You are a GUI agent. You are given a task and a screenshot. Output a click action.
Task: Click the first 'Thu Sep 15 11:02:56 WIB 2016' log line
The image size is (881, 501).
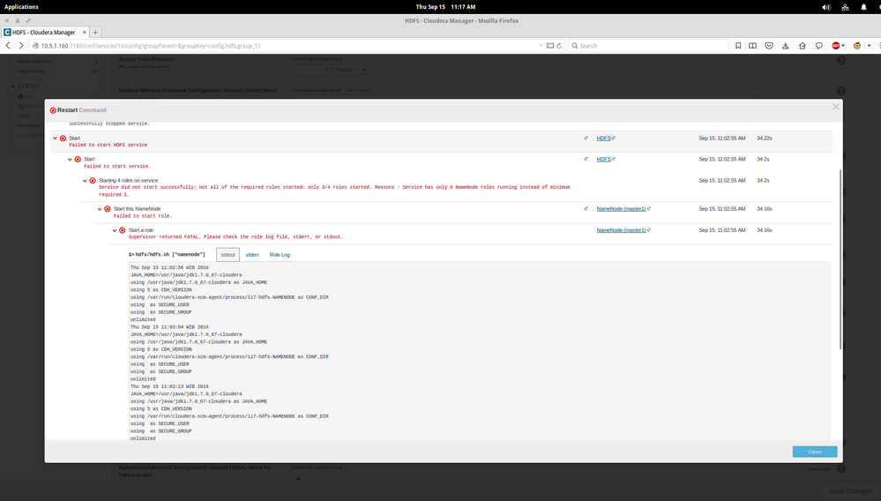169,268
